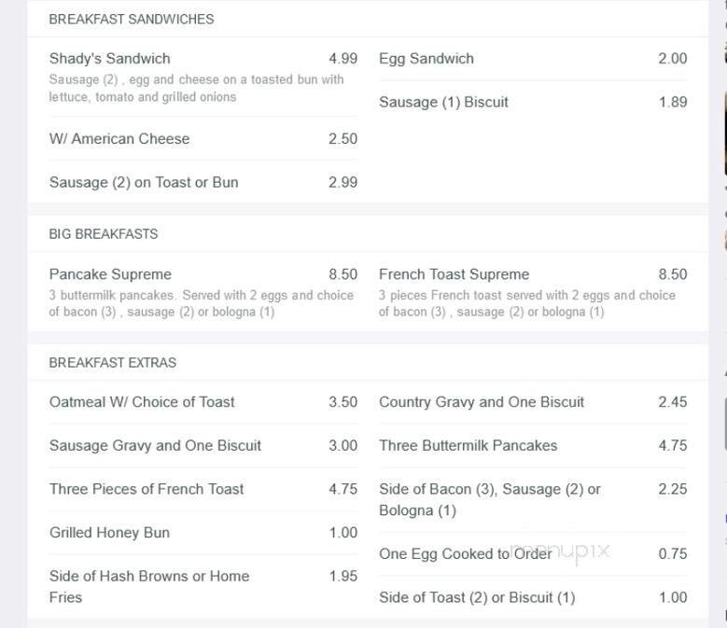Click the Breakfast Sandwiches section header
Viewport: 727px width, 628px height.
click(x=132, y=19)
